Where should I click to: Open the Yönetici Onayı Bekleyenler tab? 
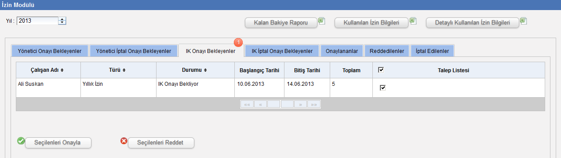coord(50,51)
